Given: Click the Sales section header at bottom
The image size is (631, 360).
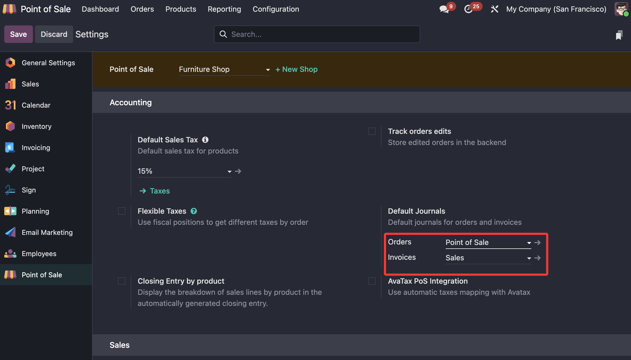Looking at the screenshot, I should (x=120, y=345).
